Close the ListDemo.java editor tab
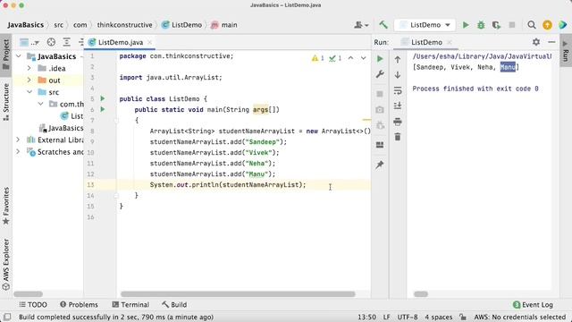This screenshot has height=322, width=572. coord(149,42)
